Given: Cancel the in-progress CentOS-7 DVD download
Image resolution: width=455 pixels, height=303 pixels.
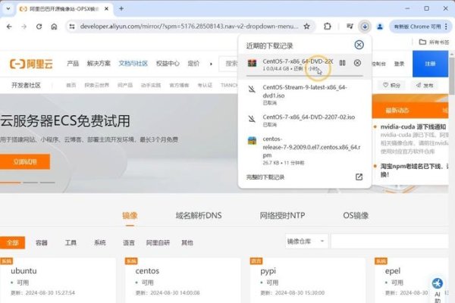Looking at the screenshot, I should coord(357,63).
